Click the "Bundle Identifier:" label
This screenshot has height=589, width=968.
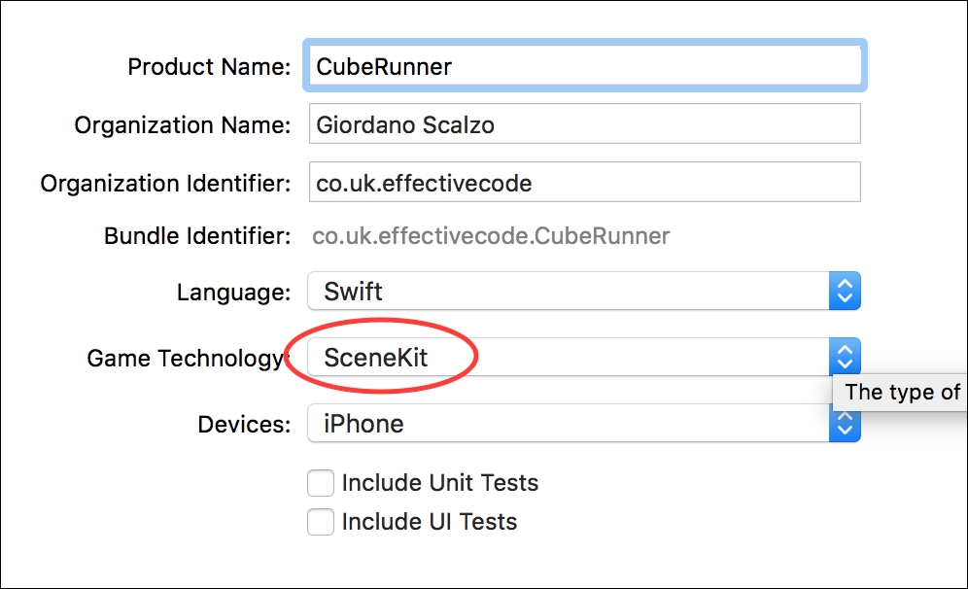(x=197, y=236)
